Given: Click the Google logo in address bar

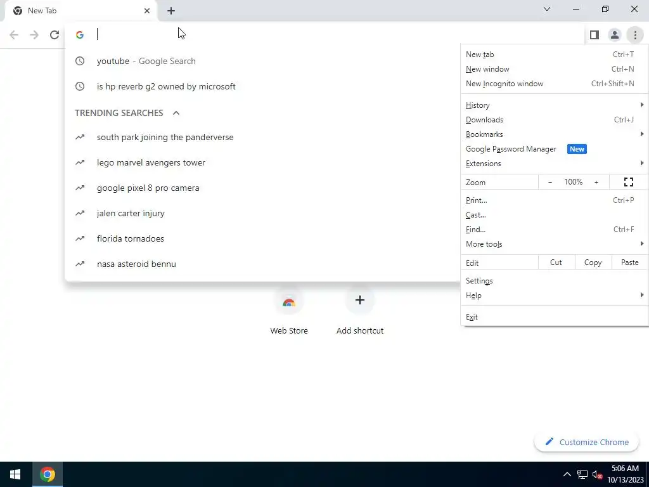Looking at the screenshot, I should (80, 35).
